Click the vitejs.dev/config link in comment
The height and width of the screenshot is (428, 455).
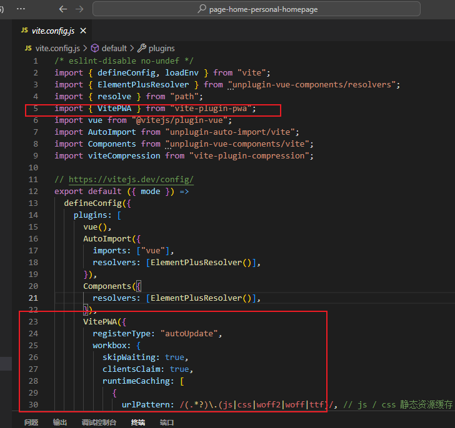click(131, 180)
